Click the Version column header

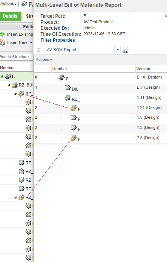tap(143, 69)
